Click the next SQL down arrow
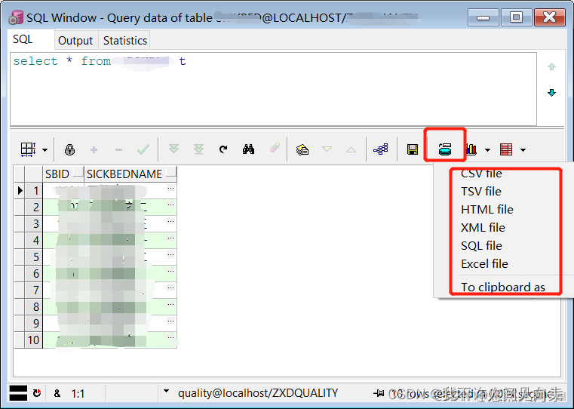This screenshot has width=574, height=409. point(551,93)
